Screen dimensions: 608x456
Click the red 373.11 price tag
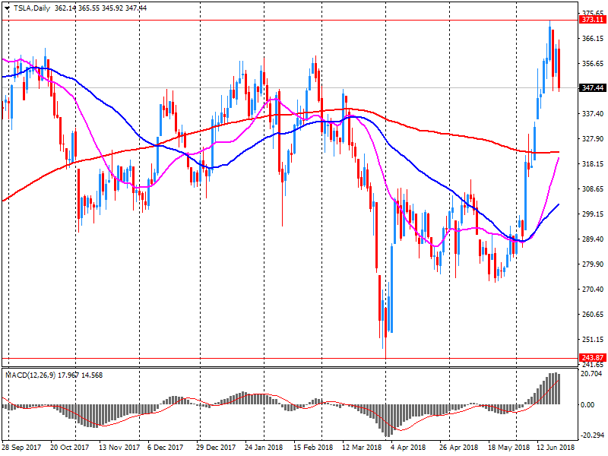(592, 21)
